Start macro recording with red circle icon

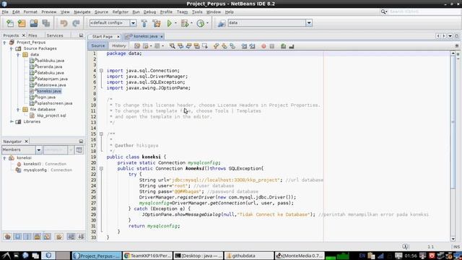click(x=263, y=46)
